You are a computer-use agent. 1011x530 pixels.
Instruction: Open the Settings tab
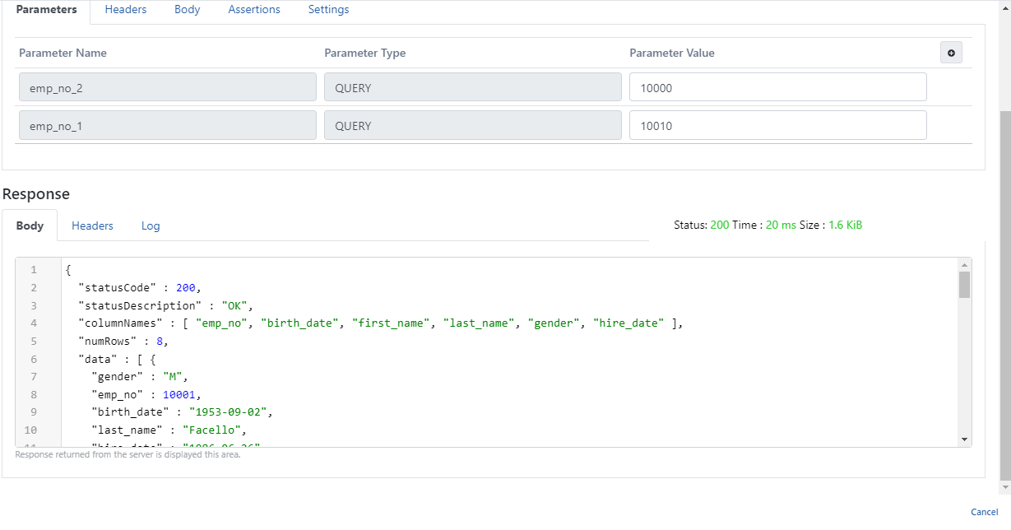[328, 10]
